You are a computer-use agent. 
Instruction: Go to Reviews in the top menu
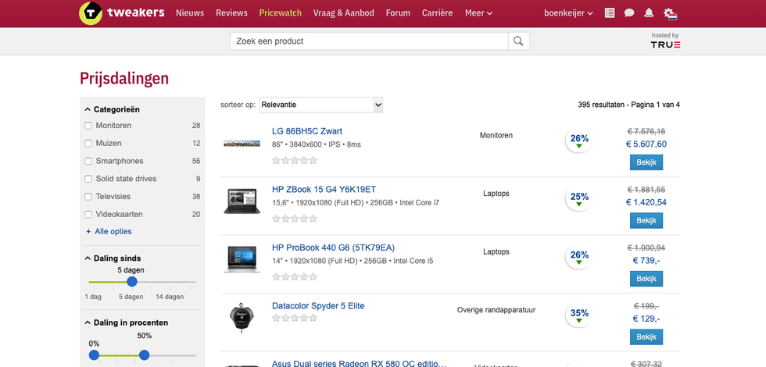tap(231, 13)
